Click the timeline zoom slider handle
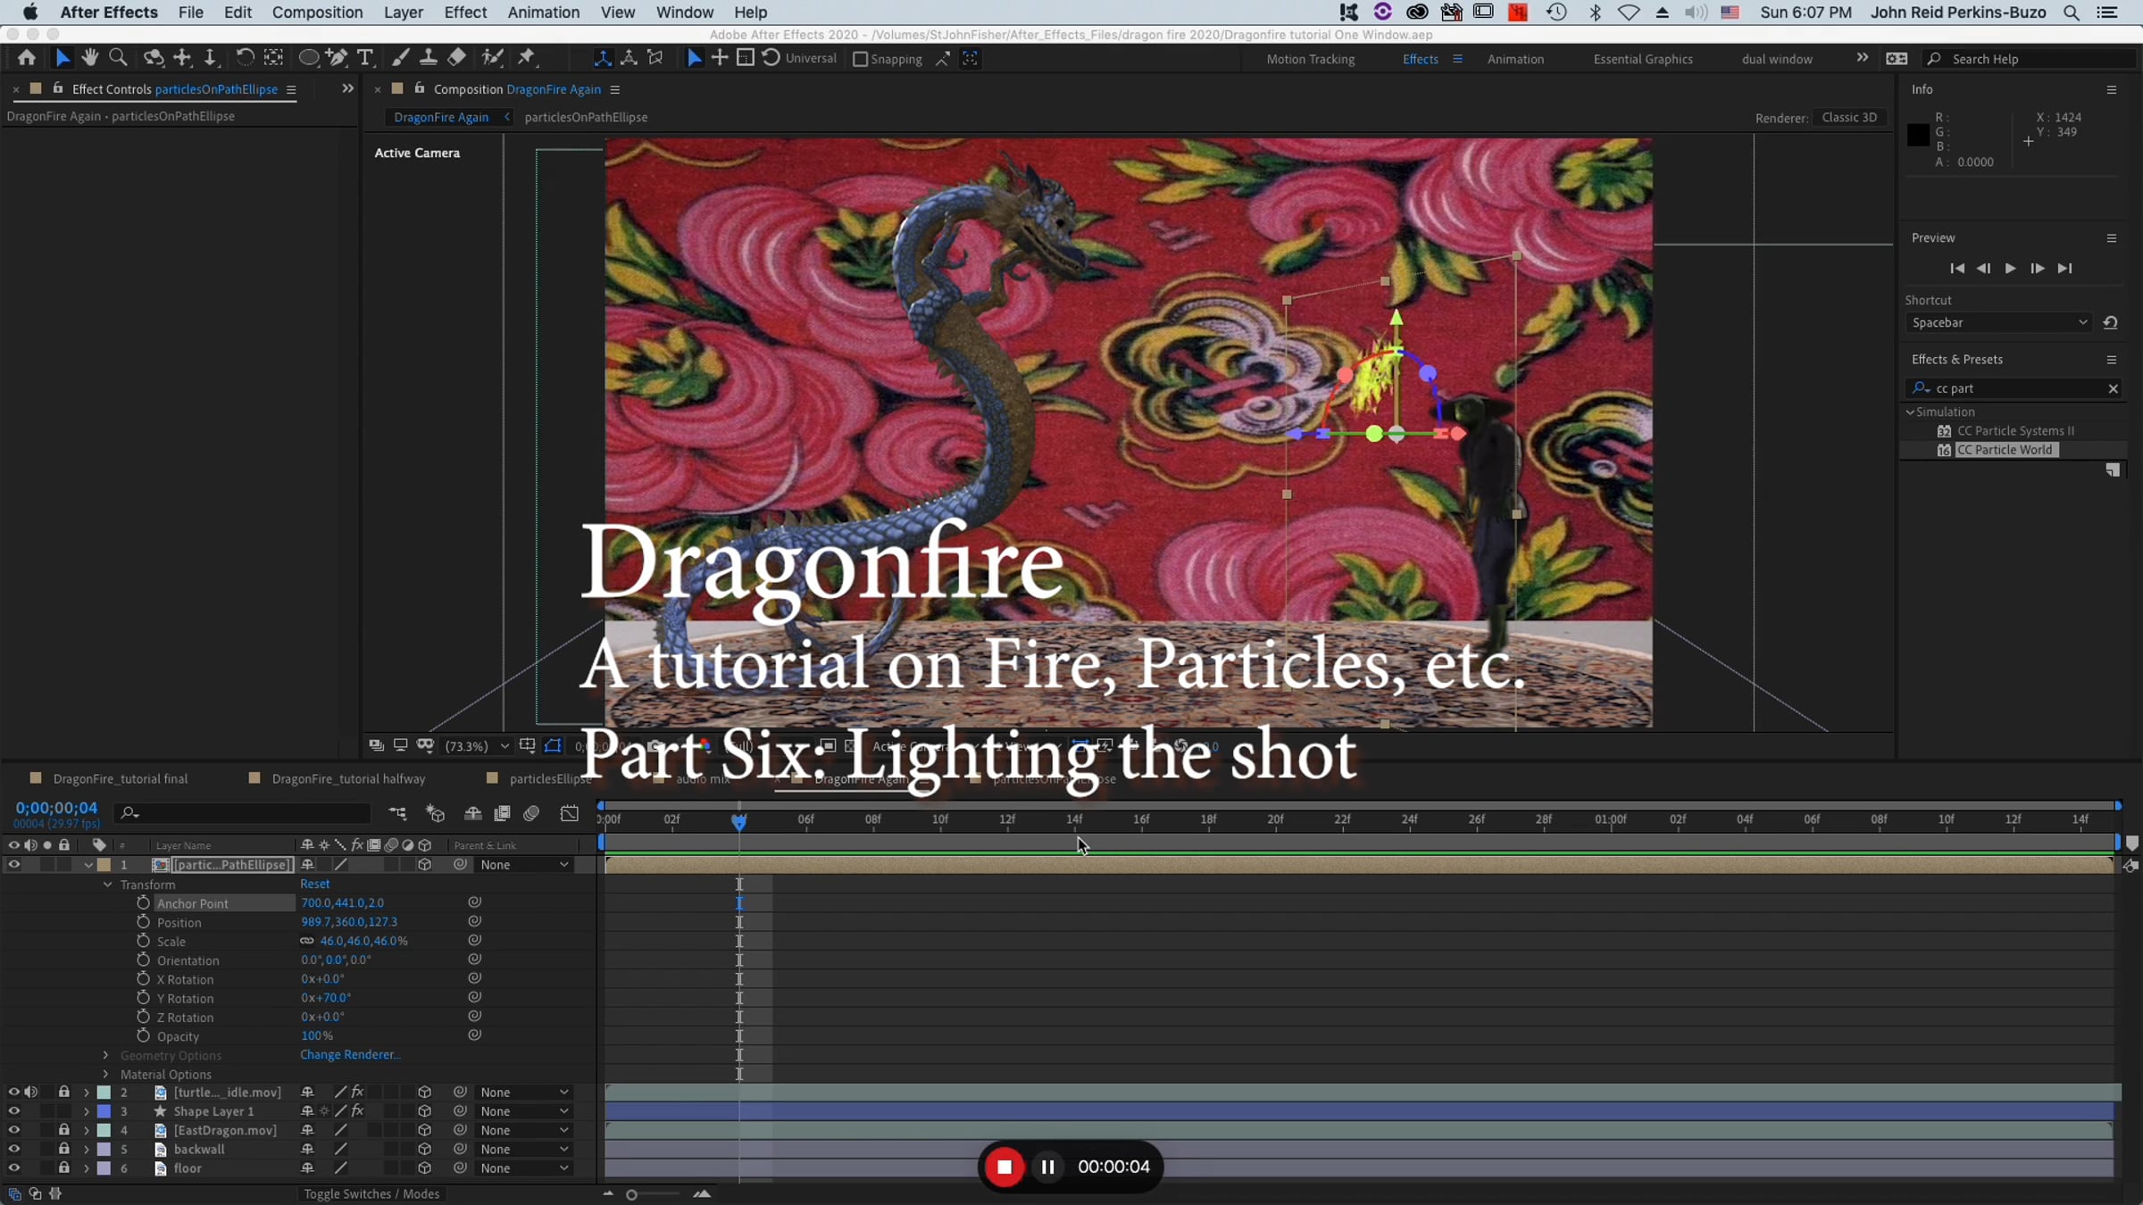 [x=631, y=1195]
